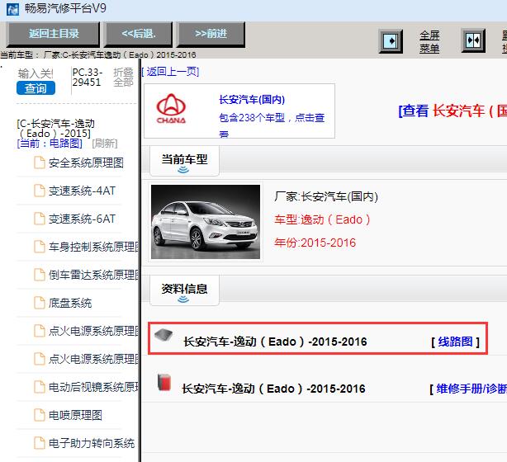
Task: Click the 刷新 refresh link
Action: (105, 144)
